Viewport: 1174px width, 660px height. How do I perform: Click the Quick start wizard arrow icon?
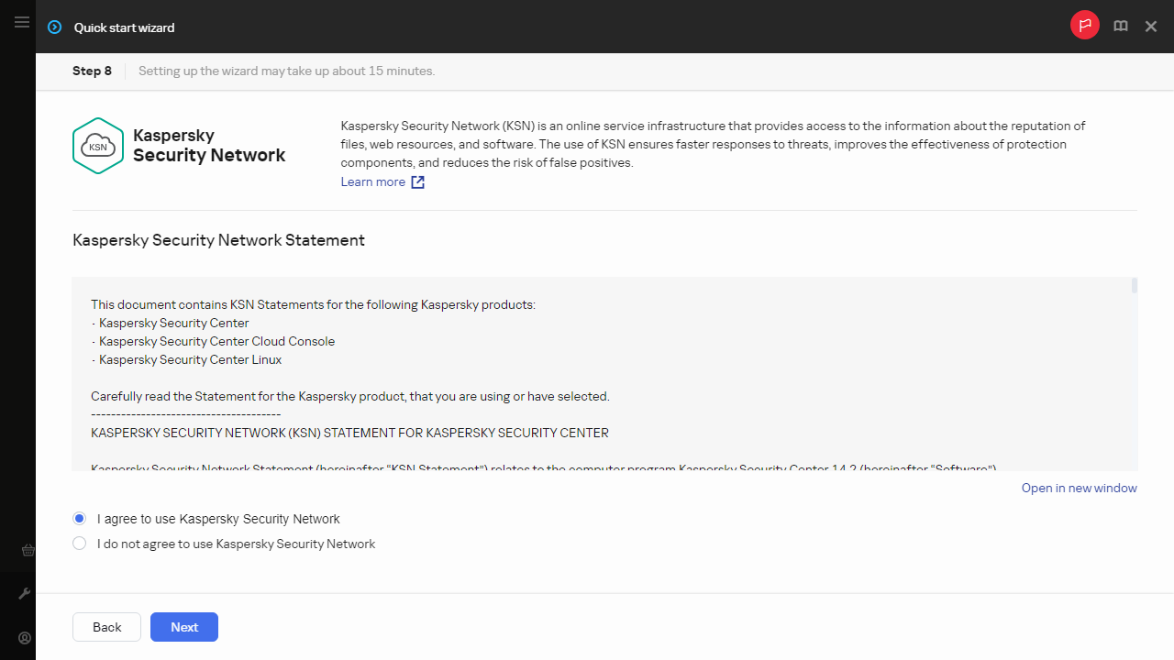pos(55,27)
